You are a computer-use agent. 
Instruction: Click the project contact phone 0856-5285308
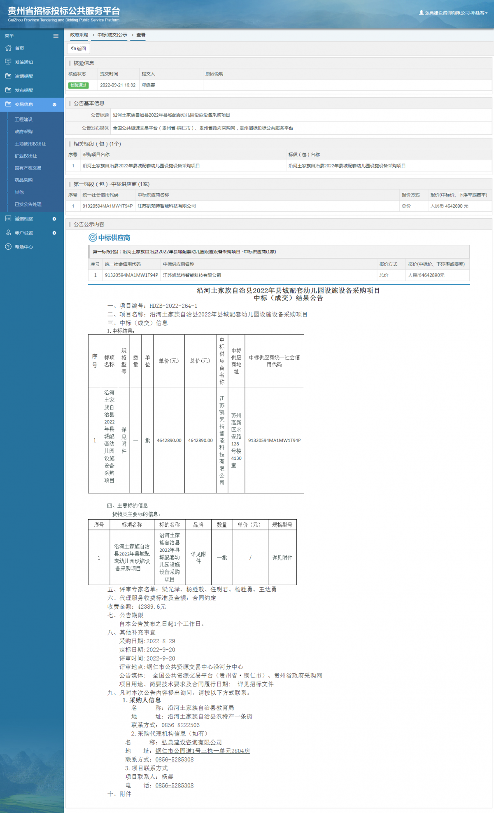click(x=174, y=785)
